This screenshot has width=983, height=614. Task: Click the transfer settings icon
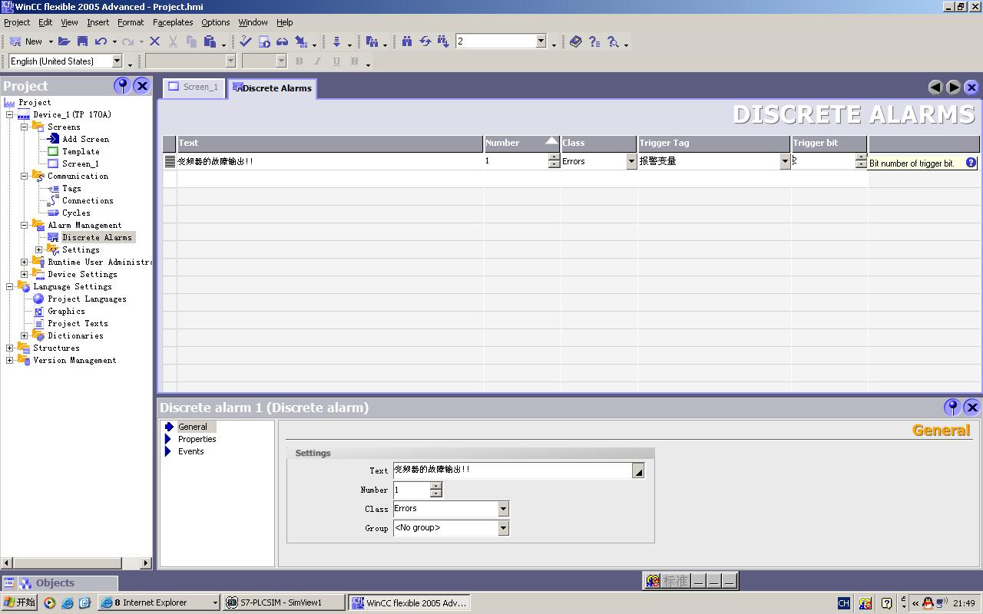click(x=301, y=41)
